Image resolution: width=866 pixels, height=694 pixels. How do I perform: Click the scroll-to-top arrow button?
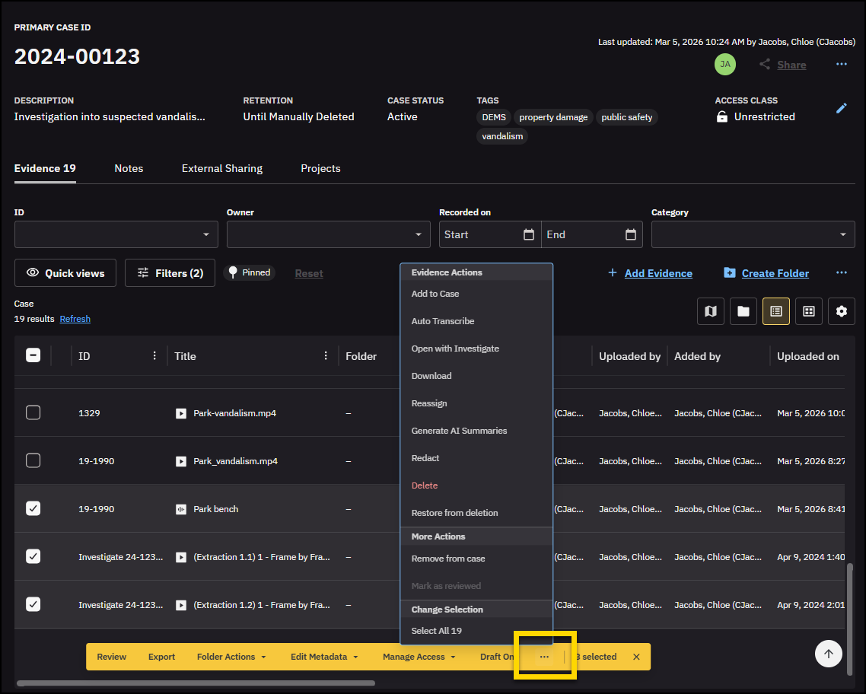[x=829, y=653]
